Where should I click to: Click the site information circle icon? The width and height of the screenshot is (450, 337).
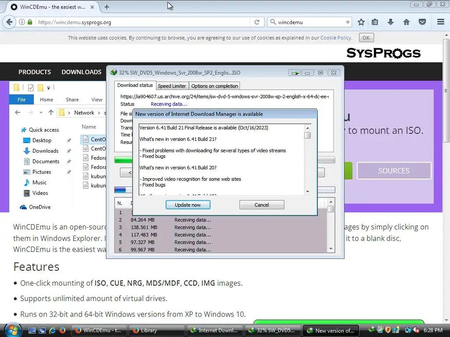[22, 22]
